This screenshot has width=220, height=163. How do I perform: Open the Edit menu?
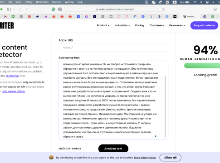[x=10, y=2]
